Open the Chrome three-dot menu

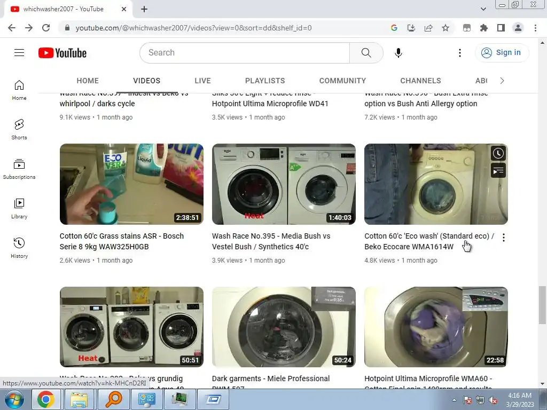click(535, 28)
